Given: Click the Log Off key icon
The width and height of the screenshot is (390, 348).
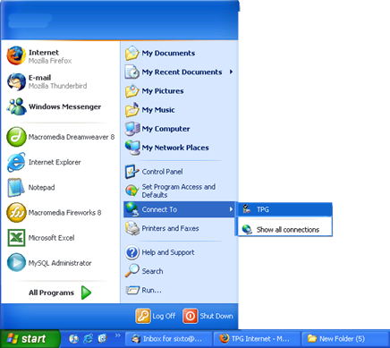Looking at the screenshot, I should click(143, 316).
